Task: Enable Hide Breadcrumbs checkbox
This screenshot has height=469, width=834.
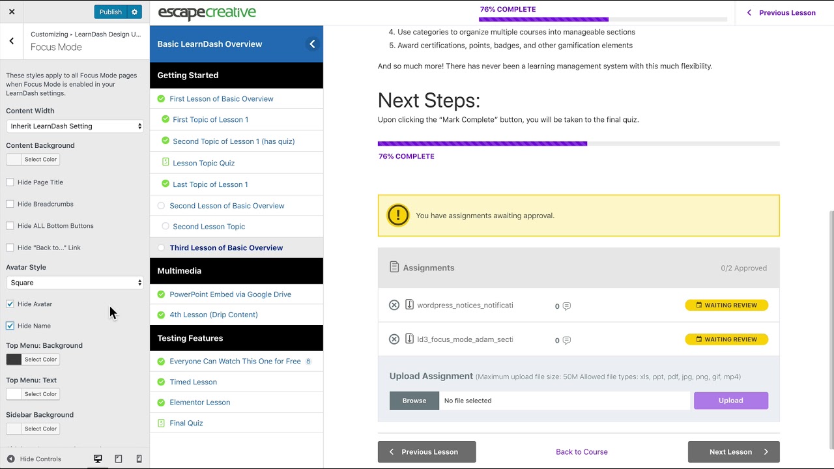Action: [10, 204]
